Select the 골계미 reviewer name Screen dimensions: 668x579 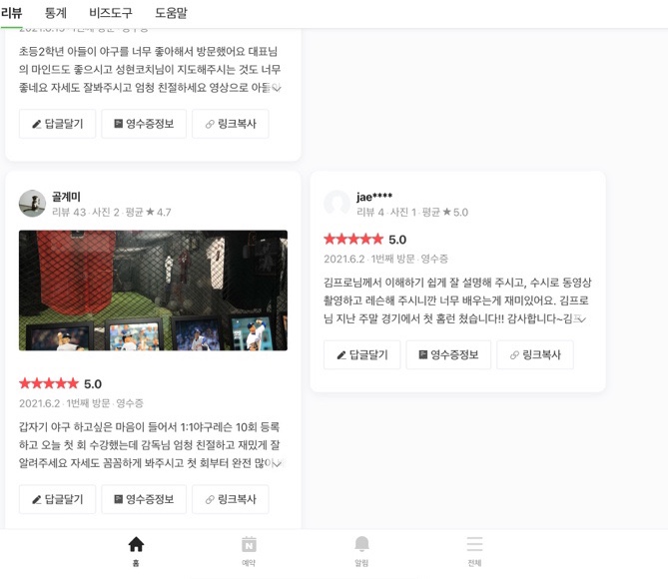pos(66,197)
